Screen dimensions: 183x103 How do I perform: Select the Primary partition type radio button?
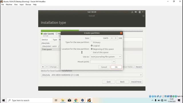point(92,42)
